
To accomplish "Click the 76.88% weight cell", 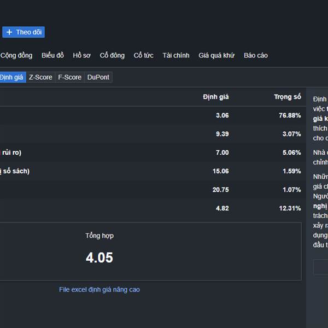I will (x=290, y=115).
